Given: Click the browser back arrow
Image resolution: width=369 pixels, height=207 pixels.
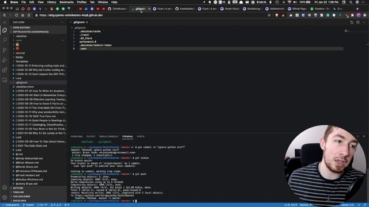Looking at the screenshot, I should point(4,16).
